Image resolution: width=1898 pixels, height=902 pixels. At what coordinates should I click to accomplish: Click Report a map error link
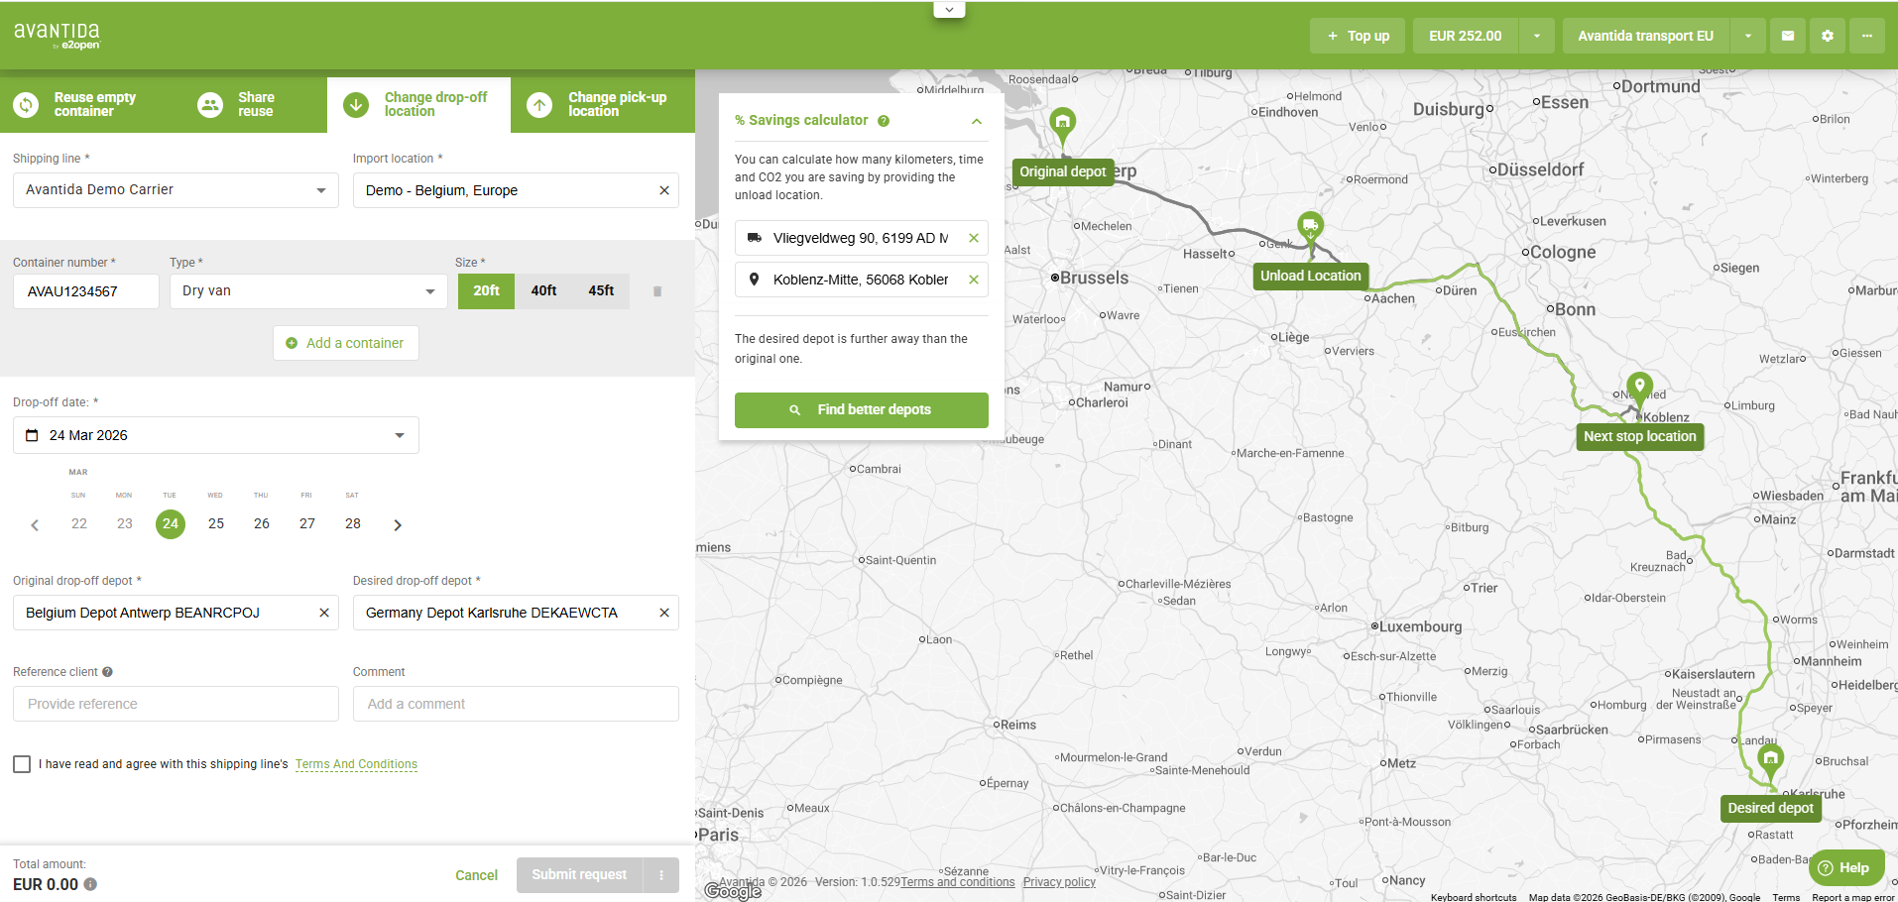pyautogui.click(x=1852, y=897)
